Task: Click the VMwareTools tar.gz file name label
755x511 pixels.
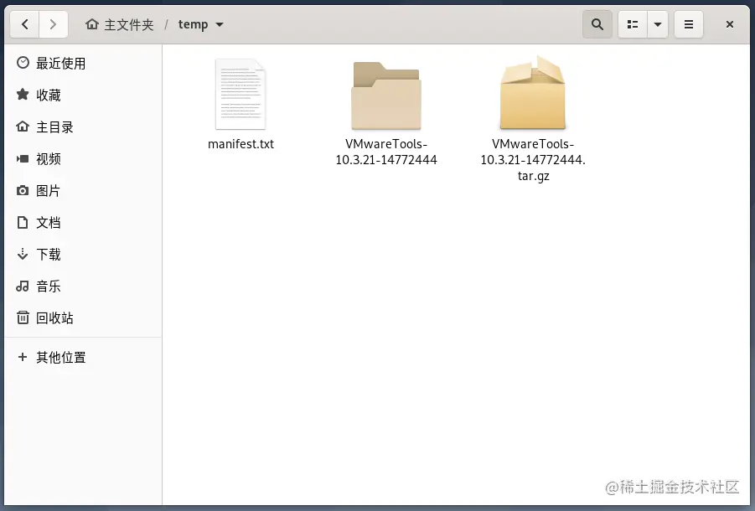Action: pos(533,160)
